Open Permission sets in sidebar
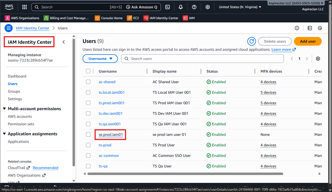This screenshot has height=192, width=332. (x=21, y=124)
